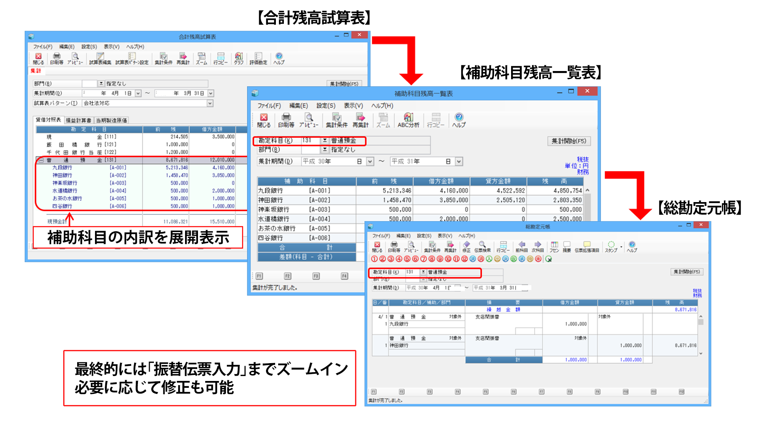Select the 修正 icon in 総勘定元帳
The height and width of the screenshot is (422, 760).
pyautogui.click(x=466, y=246)
